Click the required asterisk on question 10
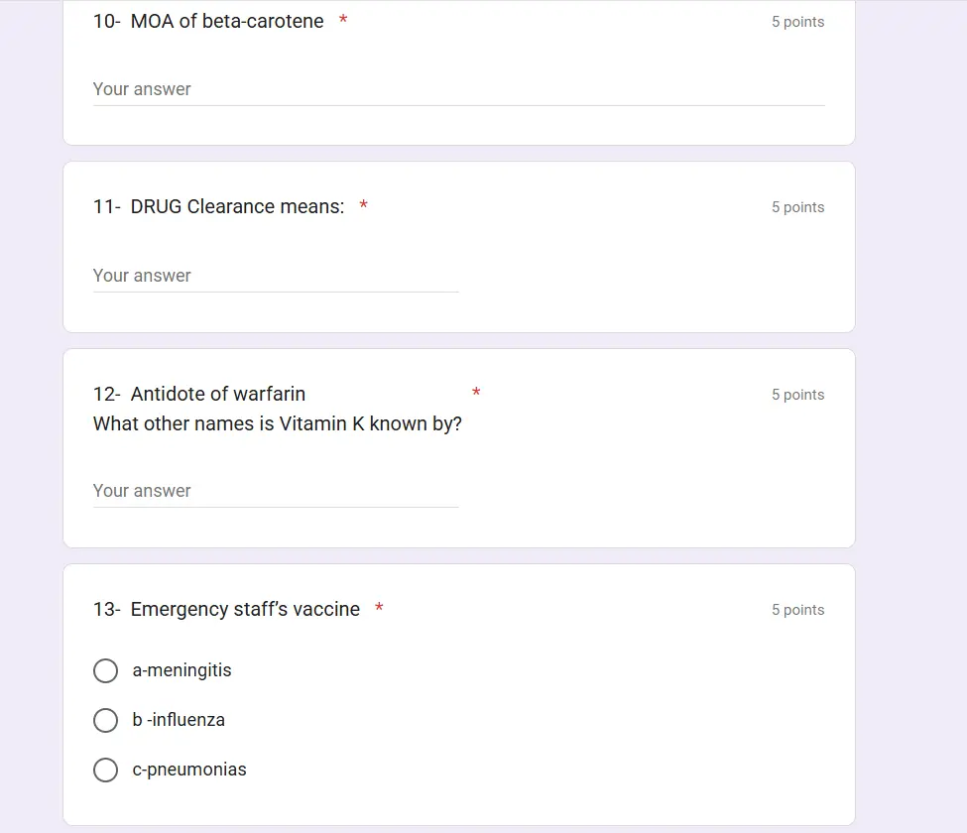Viewport: 967px width, 833px height. pos(342,21)
